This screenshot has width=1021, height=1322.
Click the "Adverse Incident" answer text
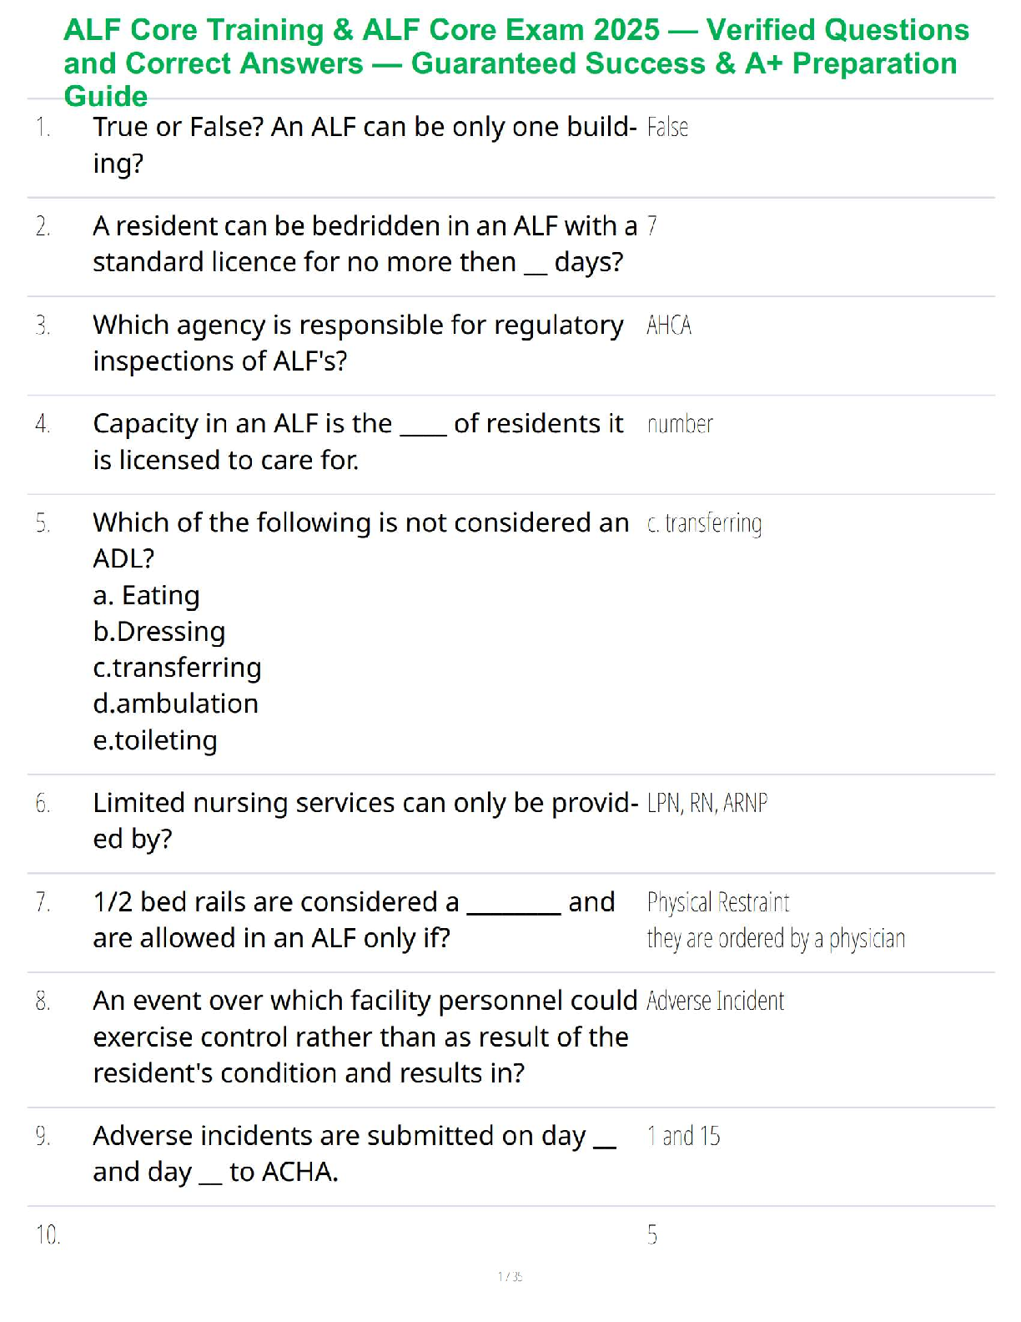(715, 1001)
